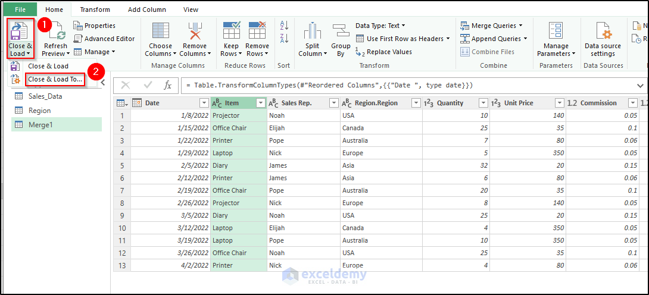The width and height of the screenshot is (649, 295).
Task: Click the Manage Parameters icon
Action: (556, 31)
